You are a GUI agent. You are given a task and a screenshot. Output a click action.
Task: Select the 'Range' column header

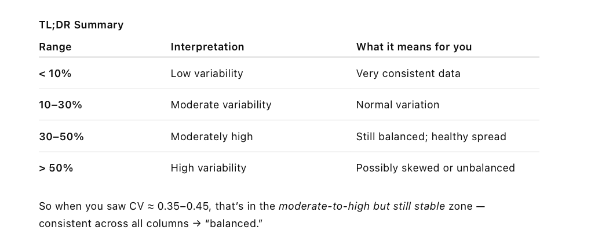pos(55,47)
